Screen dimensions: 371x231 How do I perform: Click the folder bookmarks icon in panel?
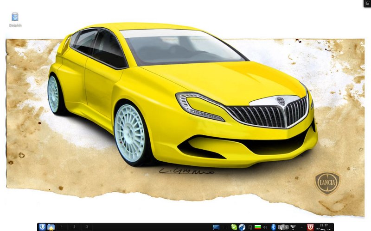click(x=51, y=227)
